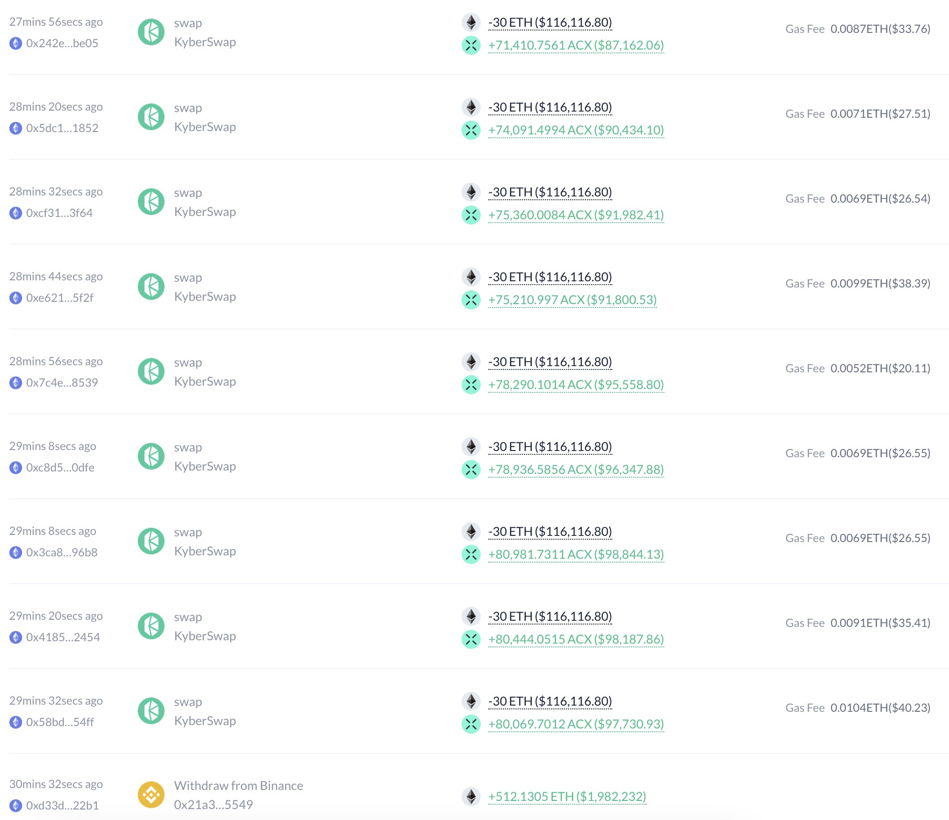Click the +74,091.4994 ACX amount link
Viewport: 949px width, 820px height.
(x=576, y=130)
